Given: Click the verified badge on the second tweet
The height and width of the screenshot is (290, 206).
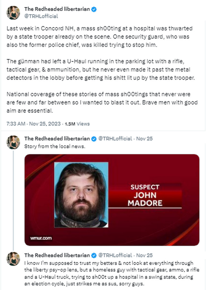Looking at the screenshot, I should point(94,139).
